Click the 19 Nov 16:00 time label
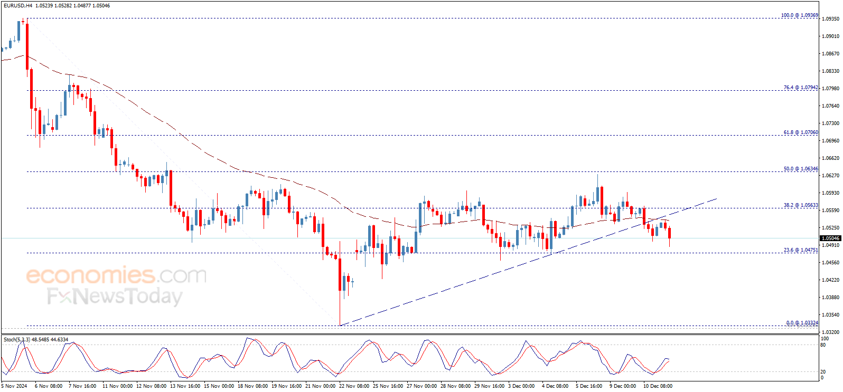Viewport: 843px width, 392px height. (286, 386)
